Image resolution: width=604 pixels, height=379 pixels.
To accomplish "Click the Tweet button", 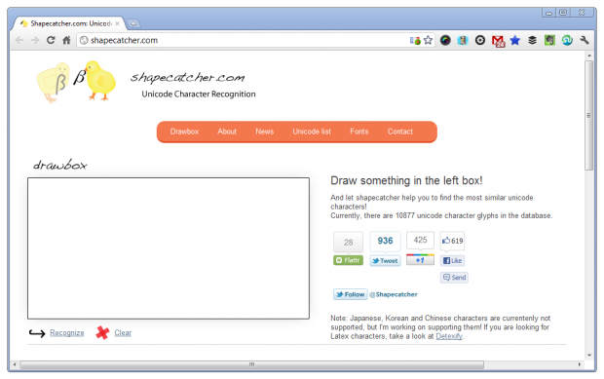I will click(385, 261).
